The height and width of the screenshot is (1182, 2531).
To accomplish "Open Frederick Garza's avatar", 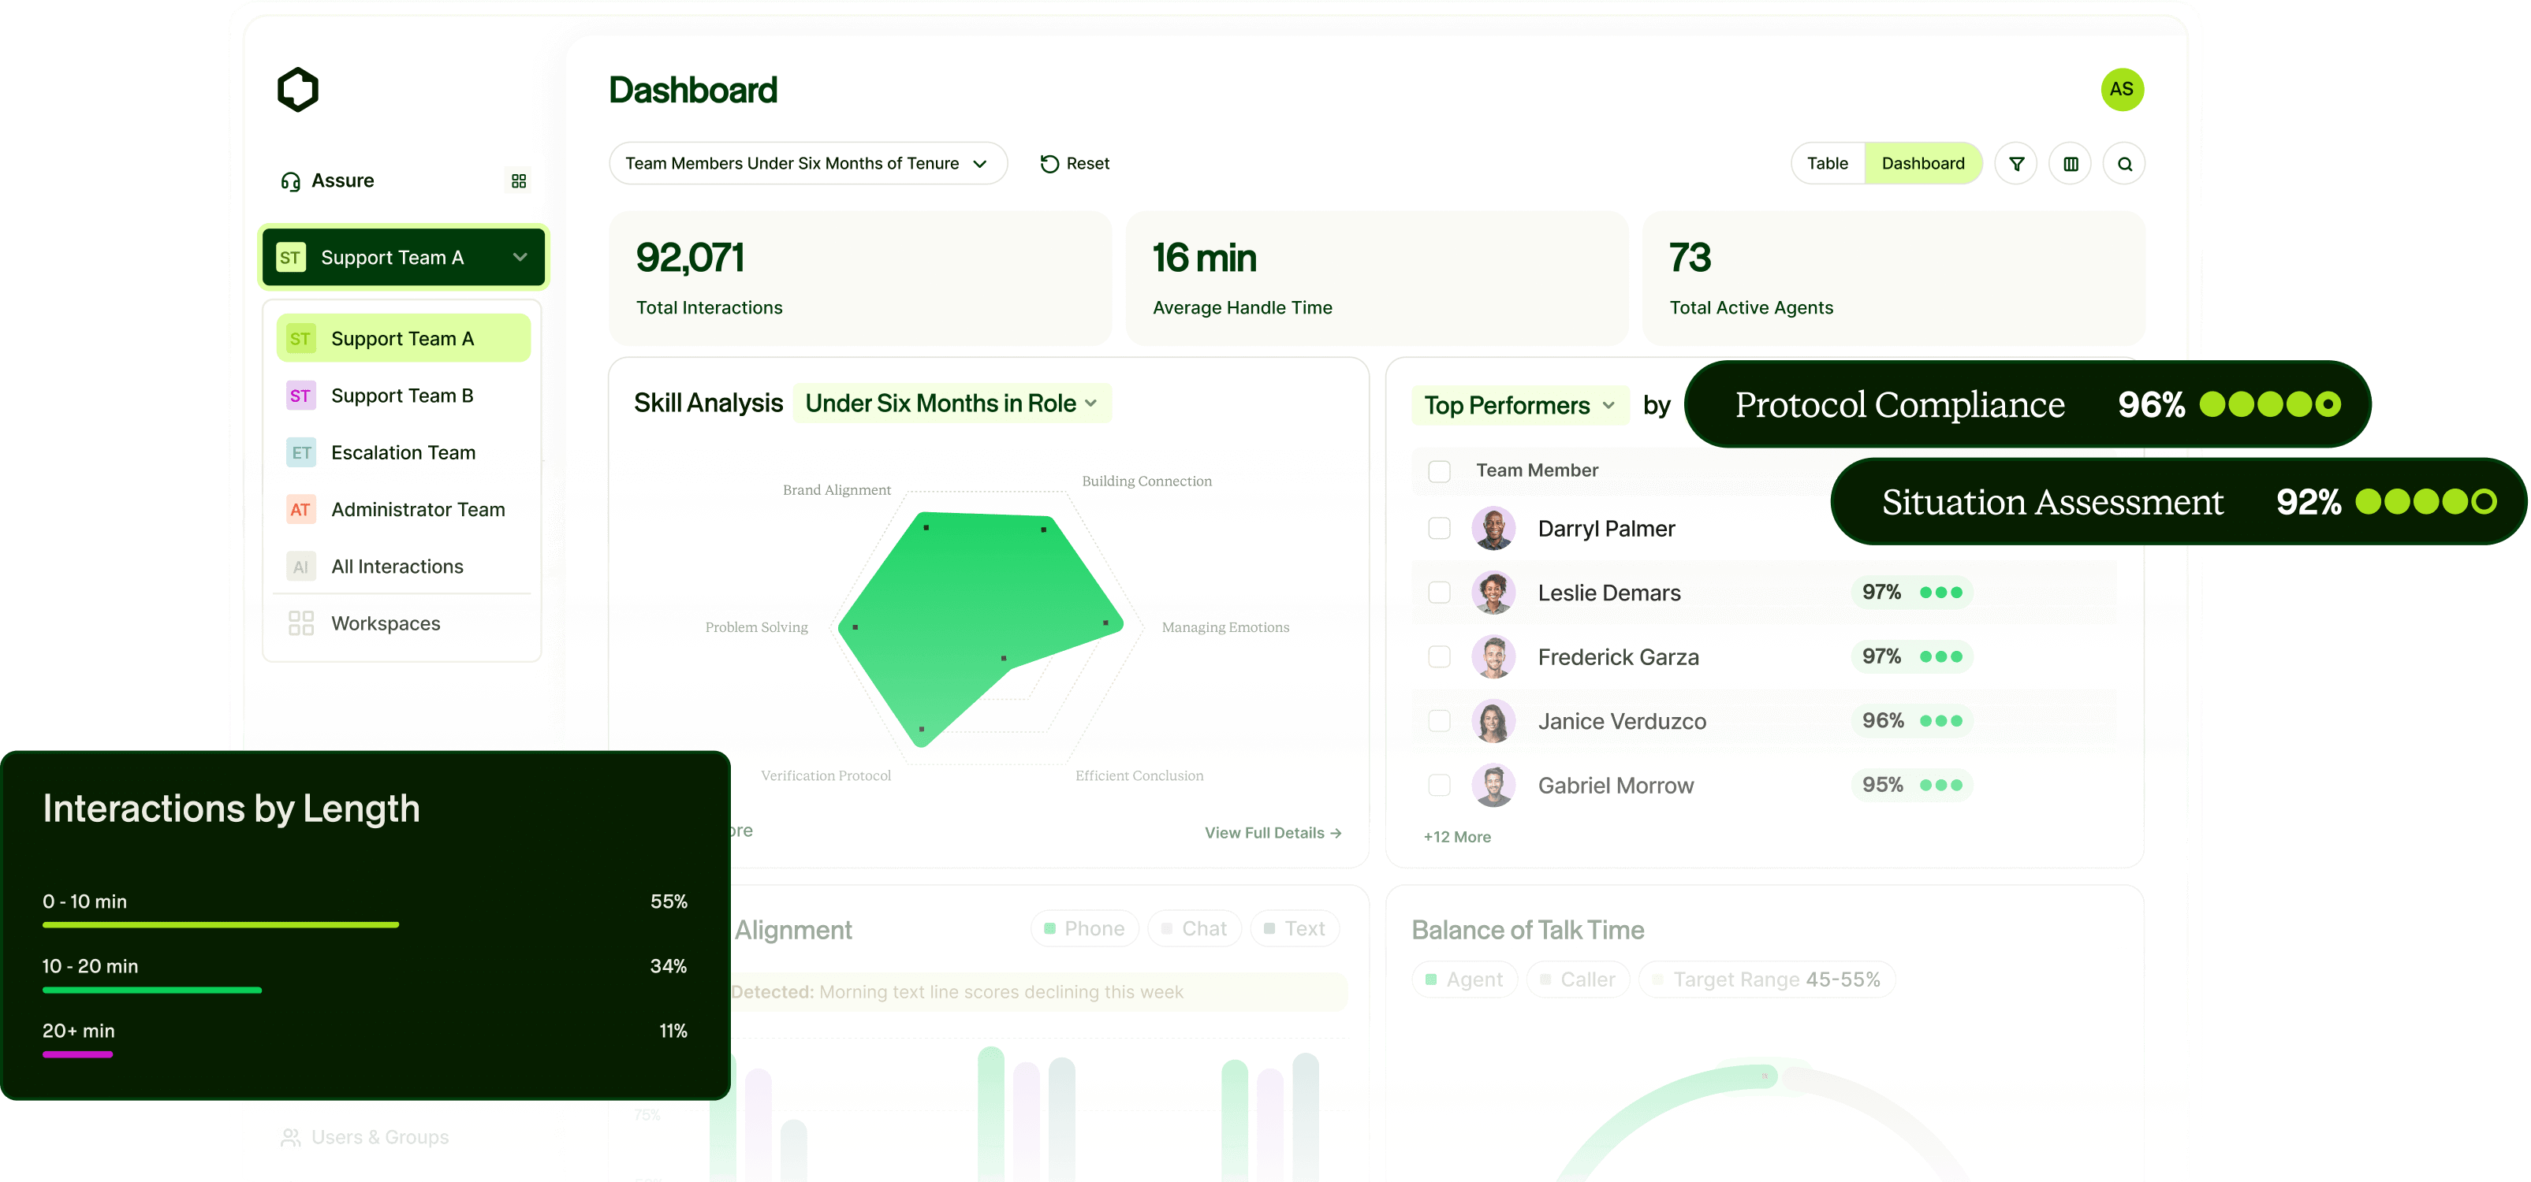I will (1493, 656).
